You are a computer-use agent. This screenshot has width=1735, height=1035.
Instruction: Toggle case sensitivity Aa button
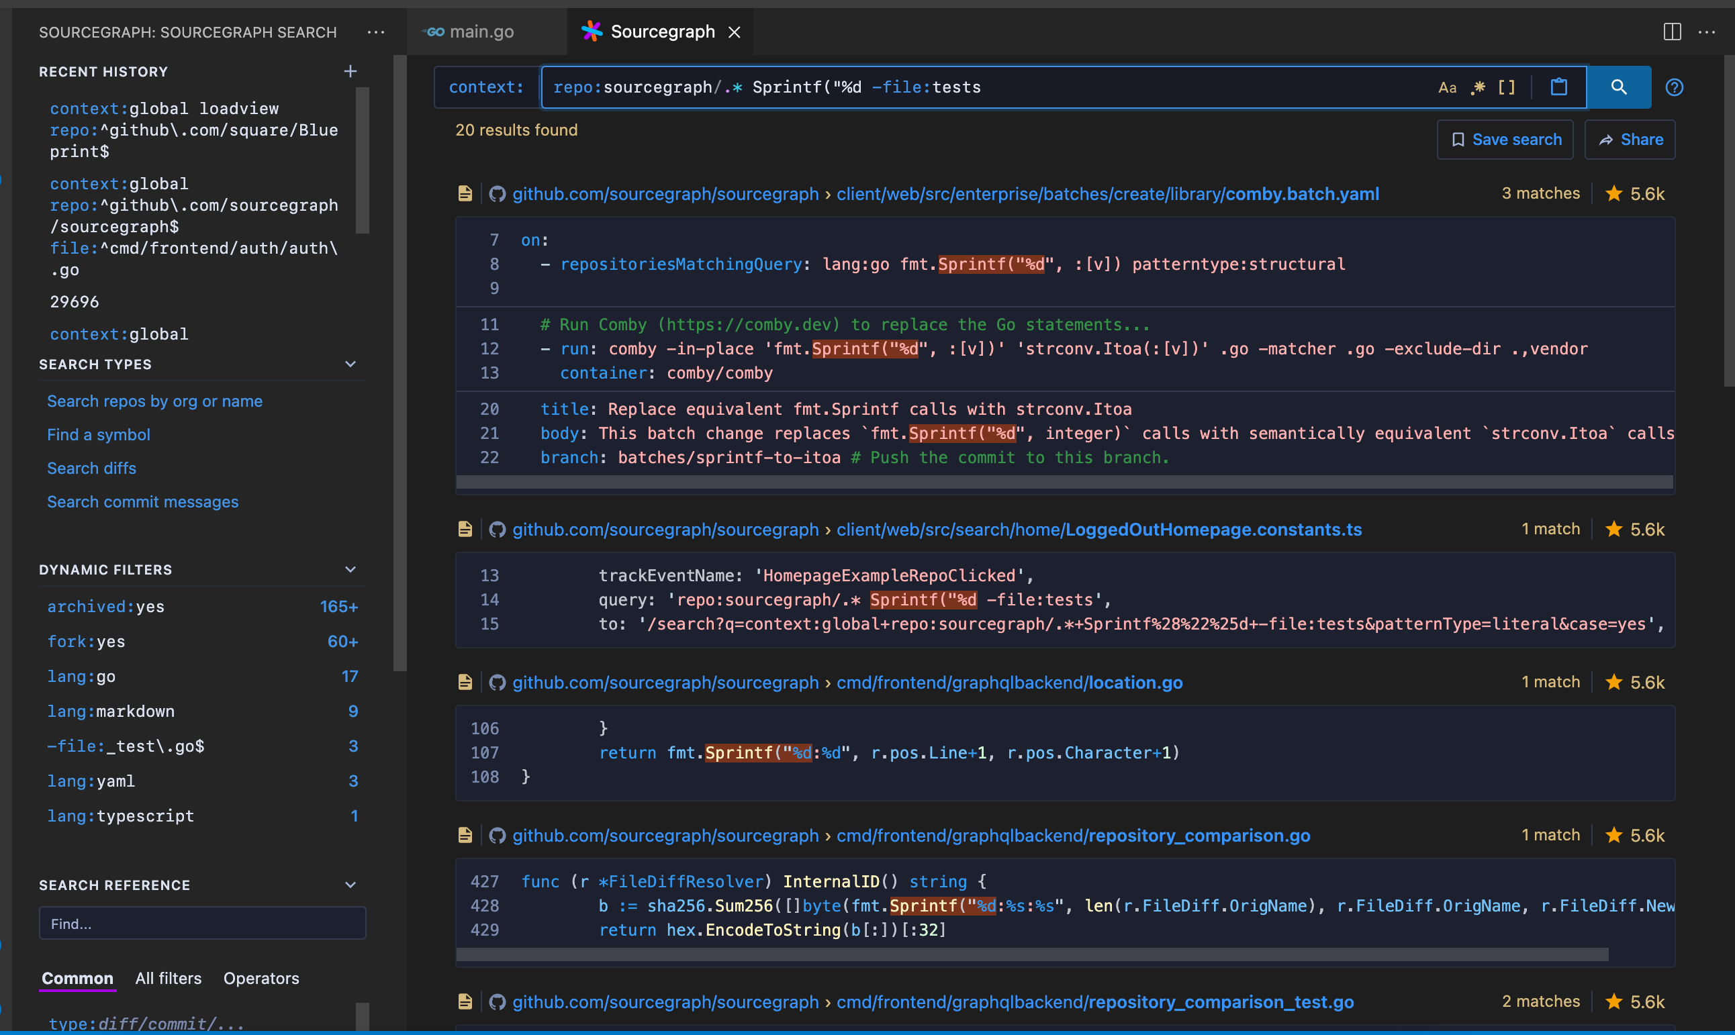pos(1447,88)
